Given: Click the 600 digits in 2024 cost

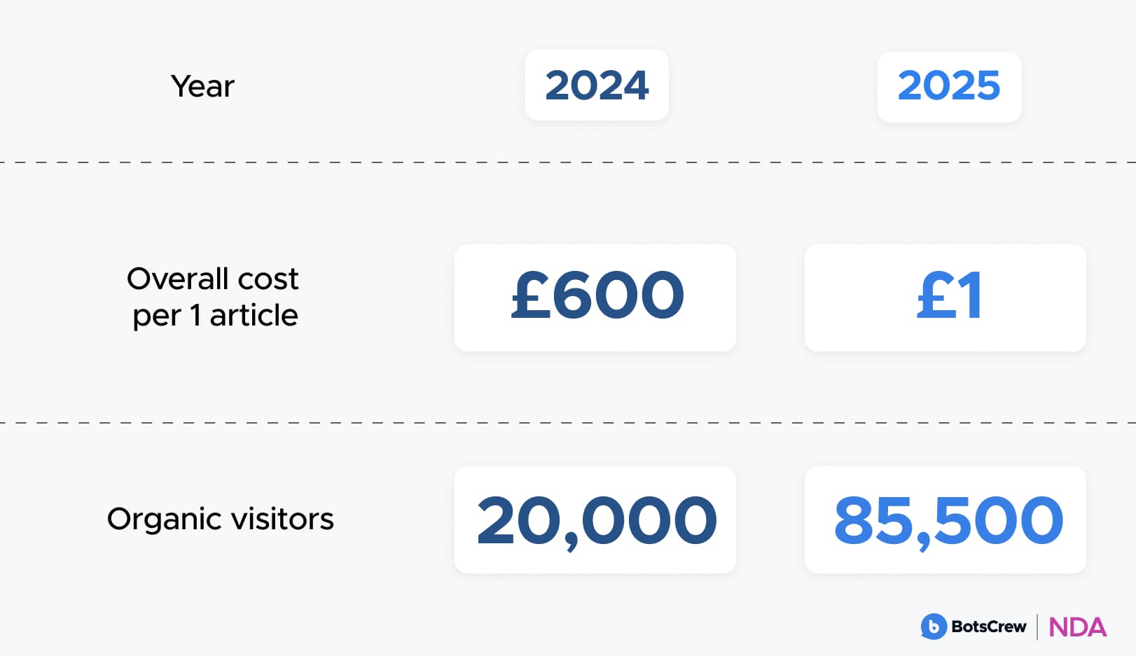Looking at the screenshot, I should coord(618,295).
